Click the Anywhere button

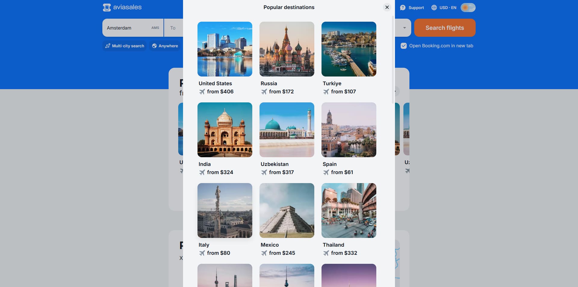click(165, 46)
